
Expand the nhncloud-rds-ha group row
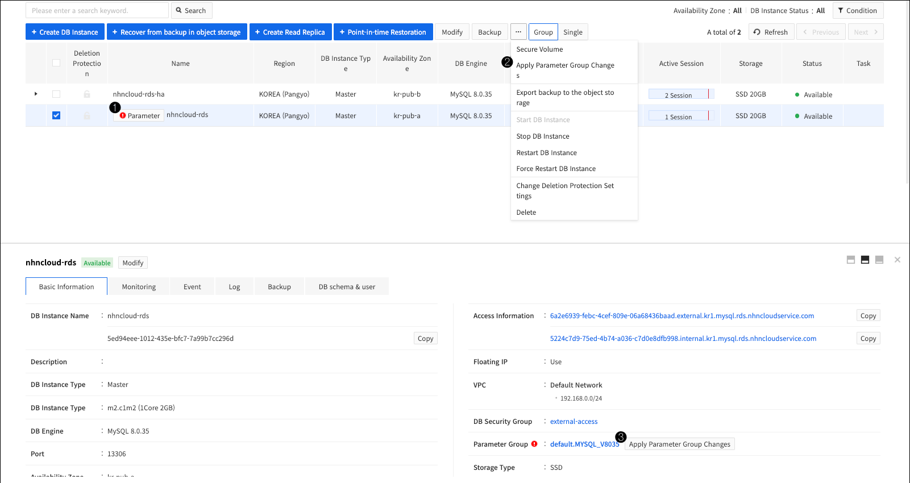[x=36, y=94]
